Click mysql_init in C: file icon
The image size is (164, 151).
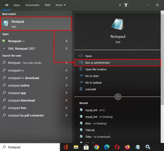81,110
